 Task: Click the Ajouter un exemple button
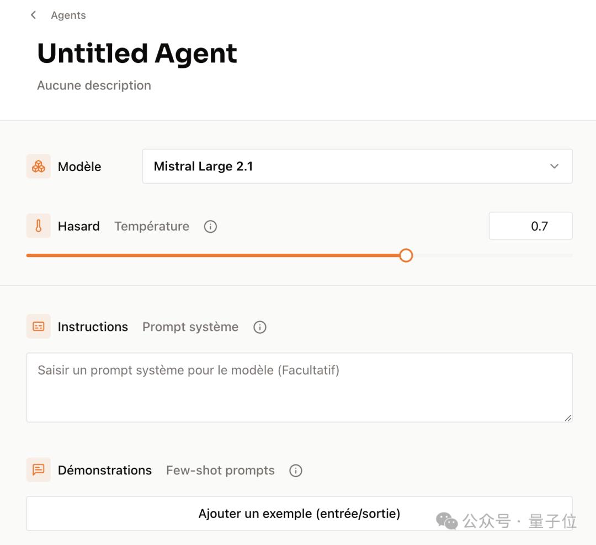(299, 513)
